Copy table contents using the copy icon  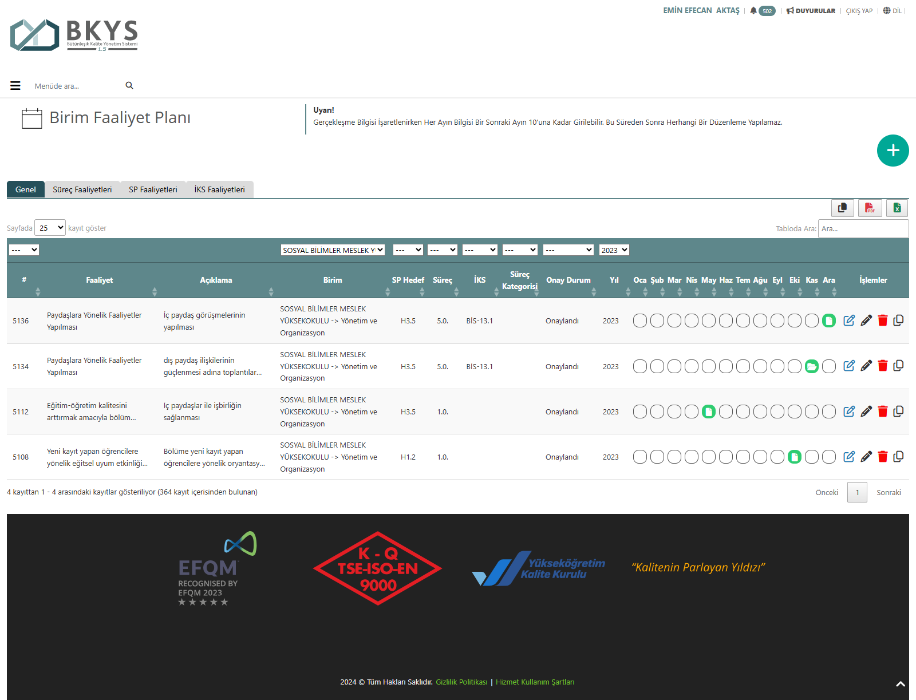[842, 208]
